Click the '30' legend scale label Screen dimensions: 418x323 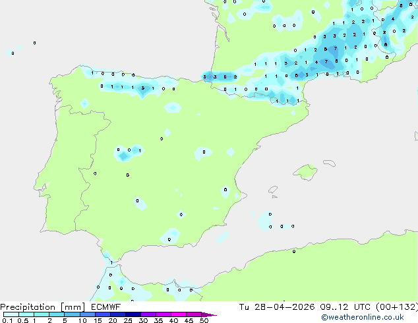coord(143,320)
